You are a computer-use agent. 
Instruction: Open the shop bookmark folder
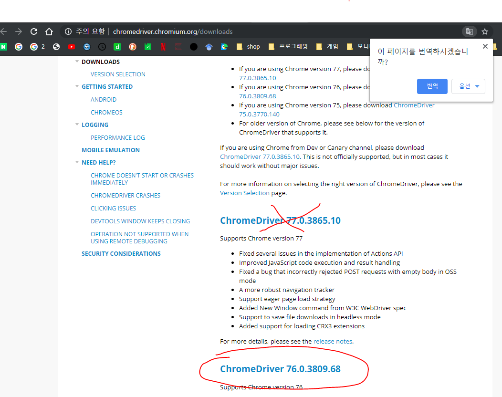(248, 47)
